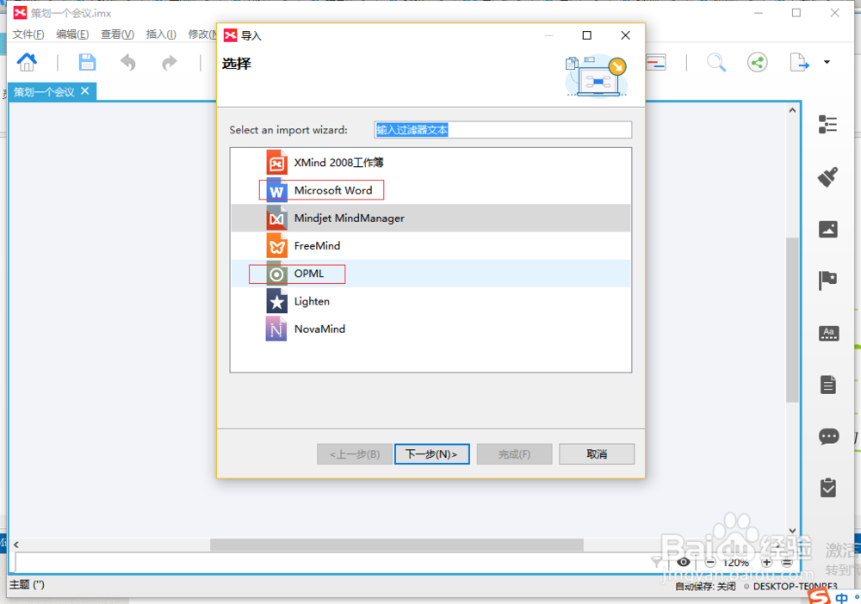The width and height of the screenshot is (861, 604).
Task: Click the green Share icon
Action: tap(757, 62)
